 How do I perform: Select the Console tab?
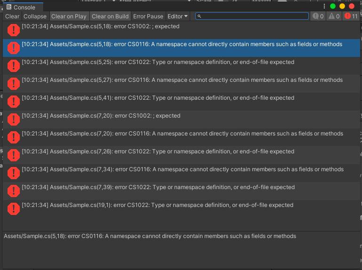21,8
